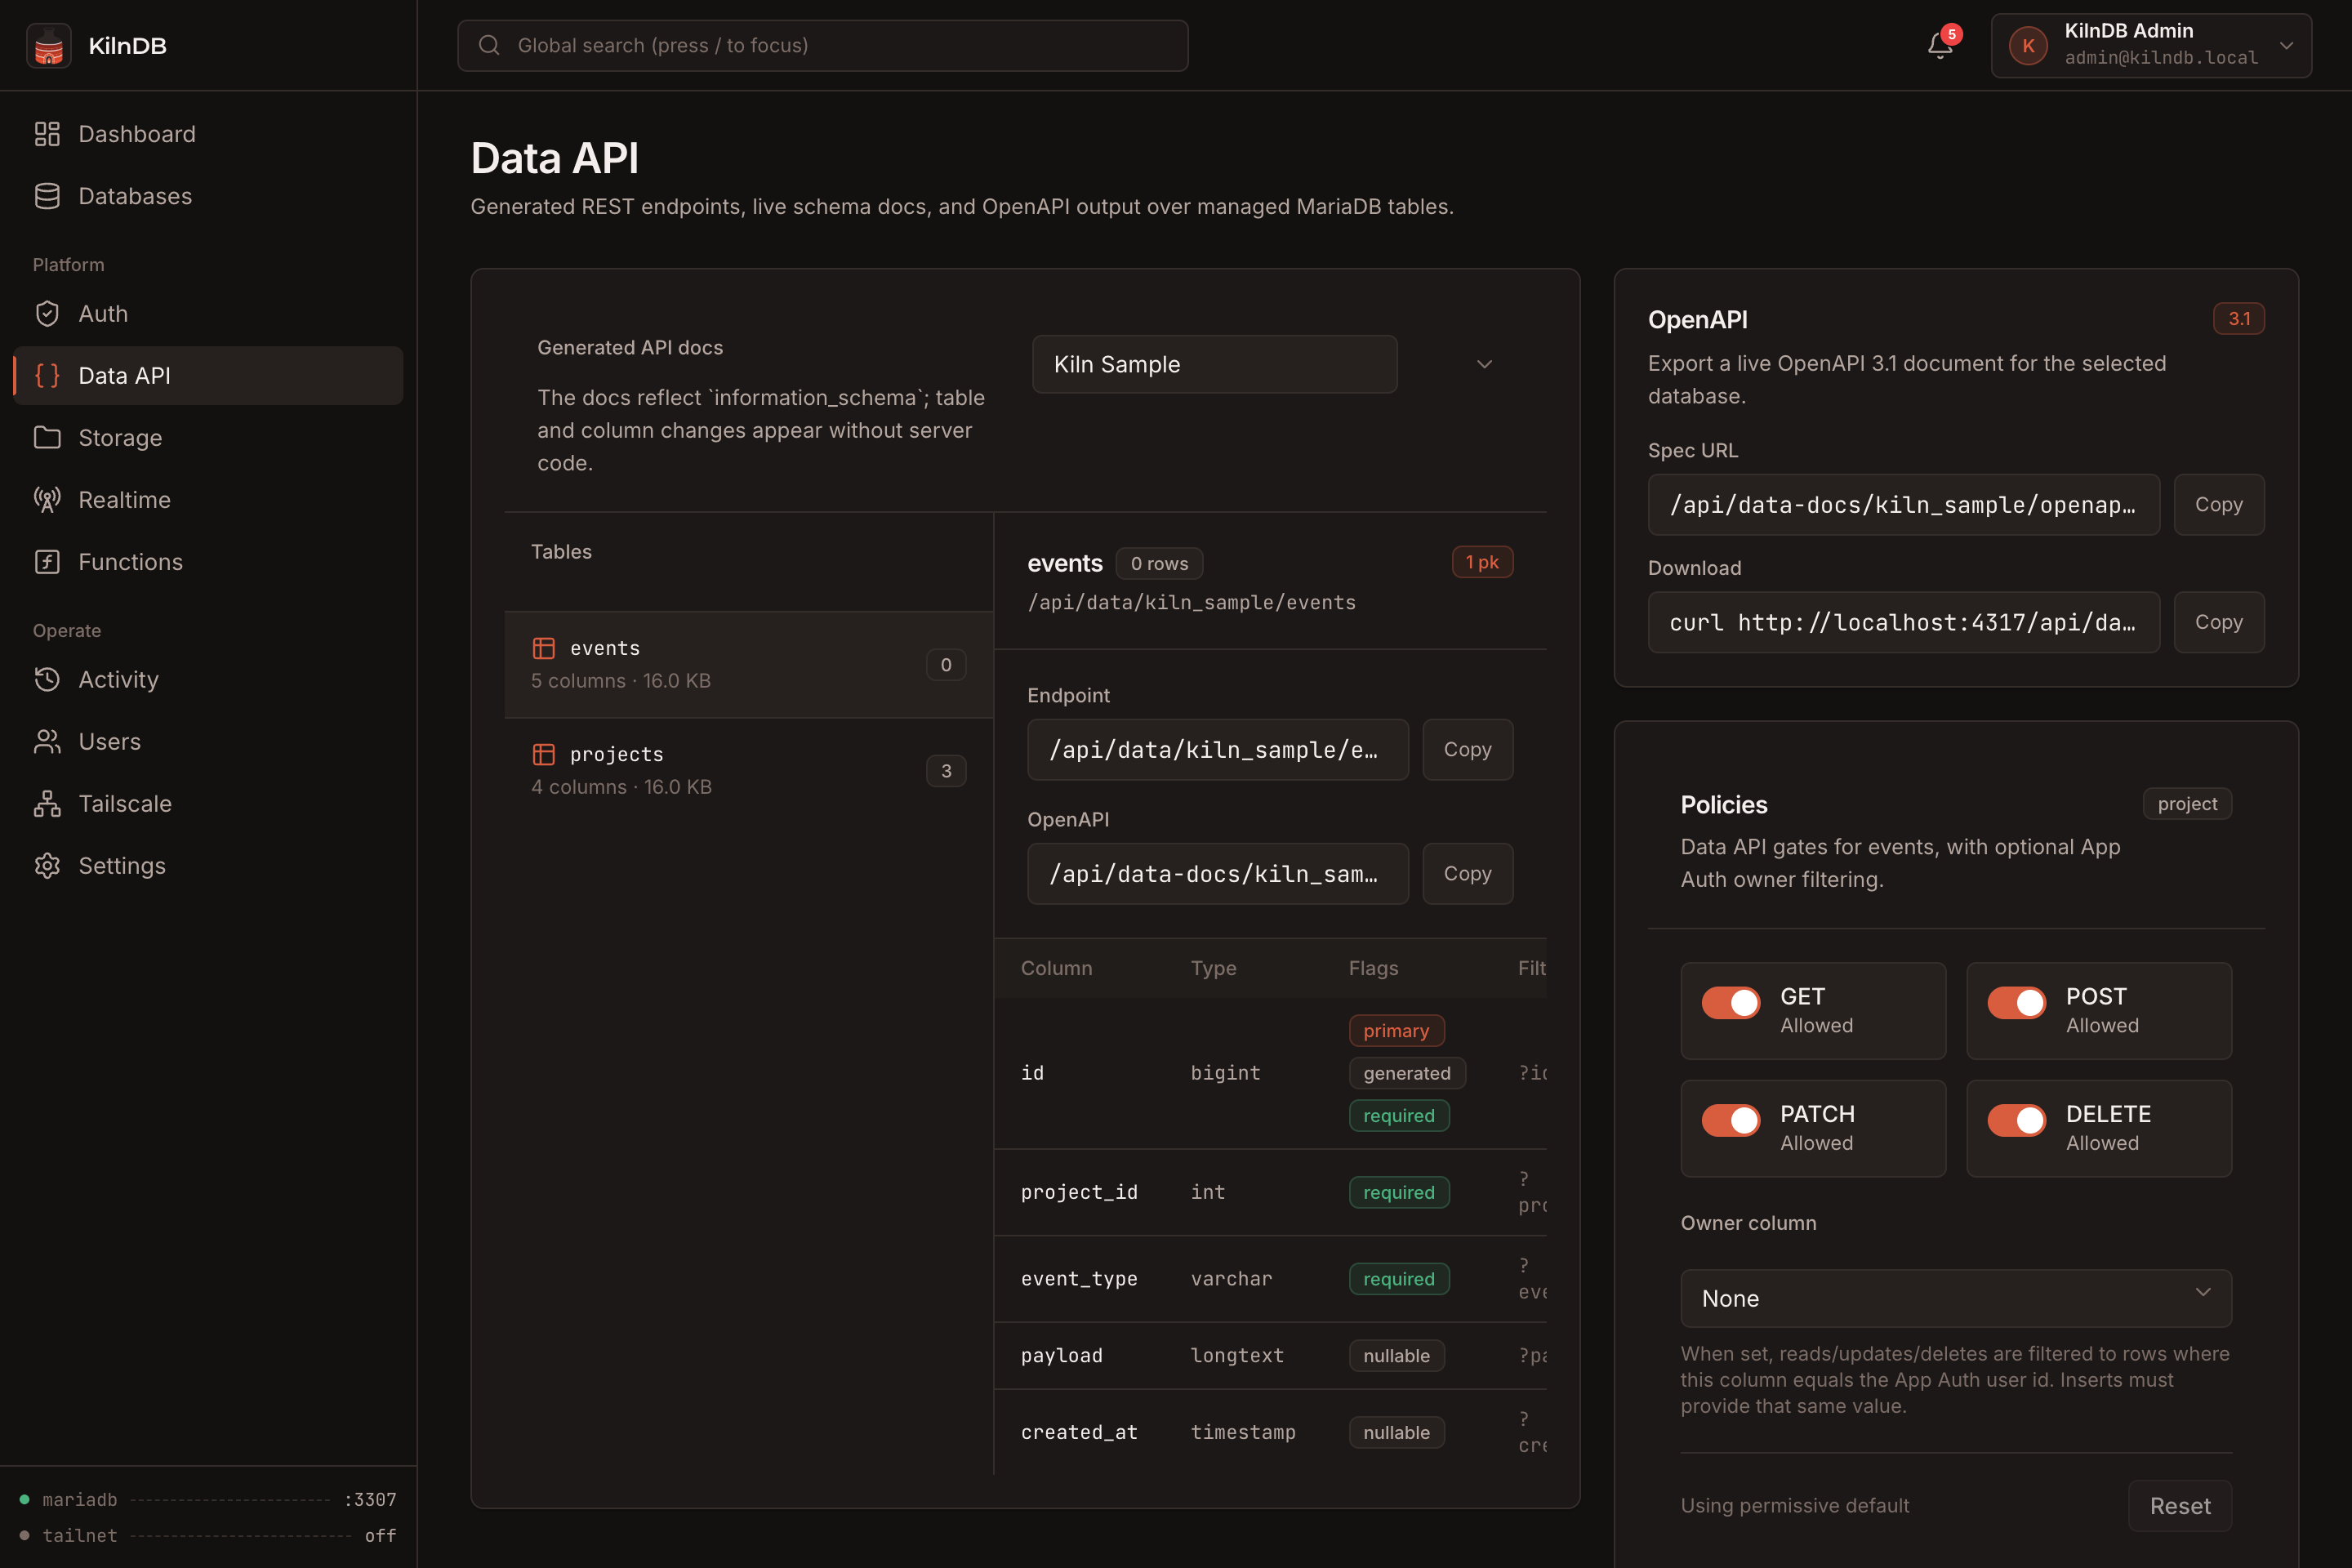Click the Functions icon in sidebar
This screenshot has width=2352, height=1568.
(47, 562)
